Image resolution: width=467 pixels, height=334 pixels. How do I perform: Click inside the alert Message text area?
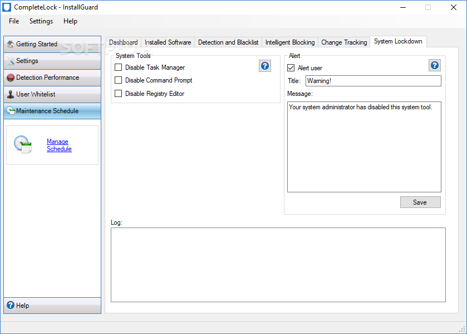[364, 147]
